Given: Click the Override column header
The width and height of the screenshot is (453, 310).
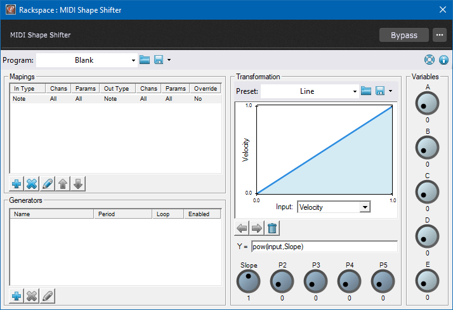Looking at the screenshot, I should point(206,89).
